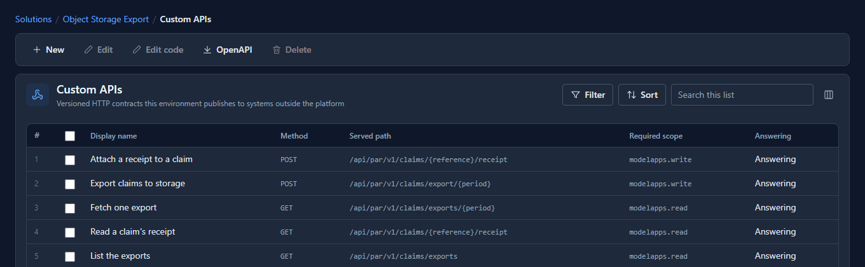
Task: Sort by the Required scope column header
Action: click(656, 136)
